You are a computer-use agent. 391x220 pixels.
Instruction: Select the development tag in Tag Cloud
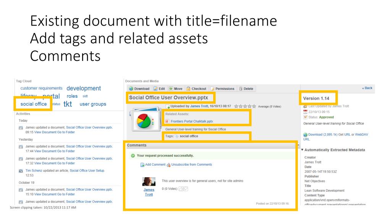pyautogui.click(x=84, y=88)
